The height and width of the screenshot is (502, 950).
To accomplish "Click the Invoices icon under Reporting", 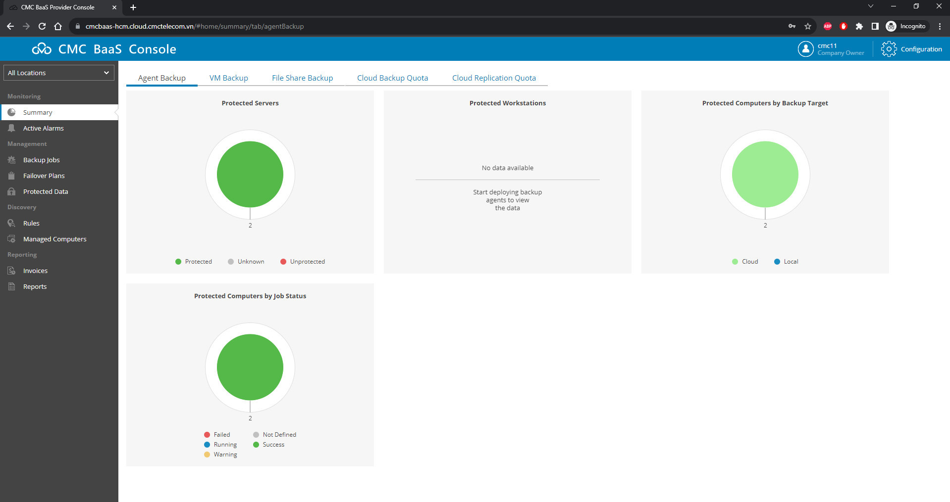I will (11, 271).
